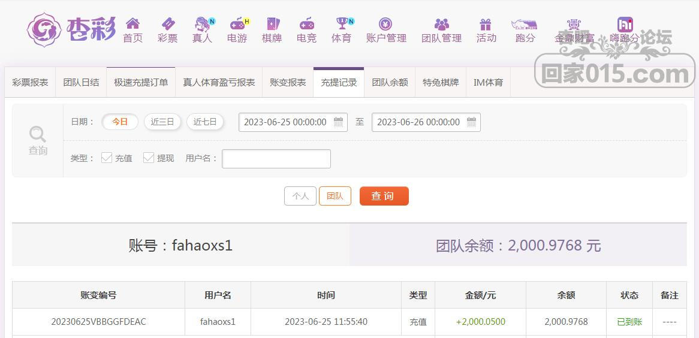Switch to 账变报表 tab
This screenshot has height=338, width=699.
point(288,83)
